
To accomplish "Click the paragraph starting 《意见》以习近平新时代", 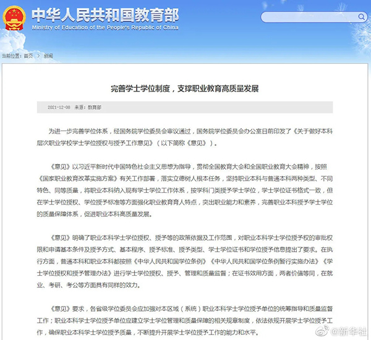I will (x=185, y=190).
